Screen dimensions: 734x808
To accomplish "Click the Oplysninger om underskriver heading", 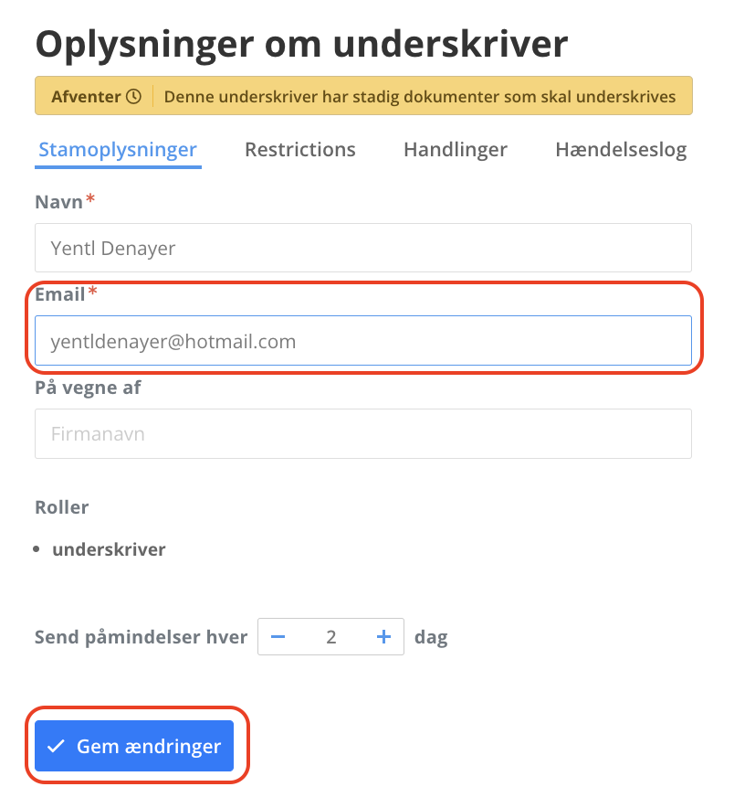I will coord(301,46).
